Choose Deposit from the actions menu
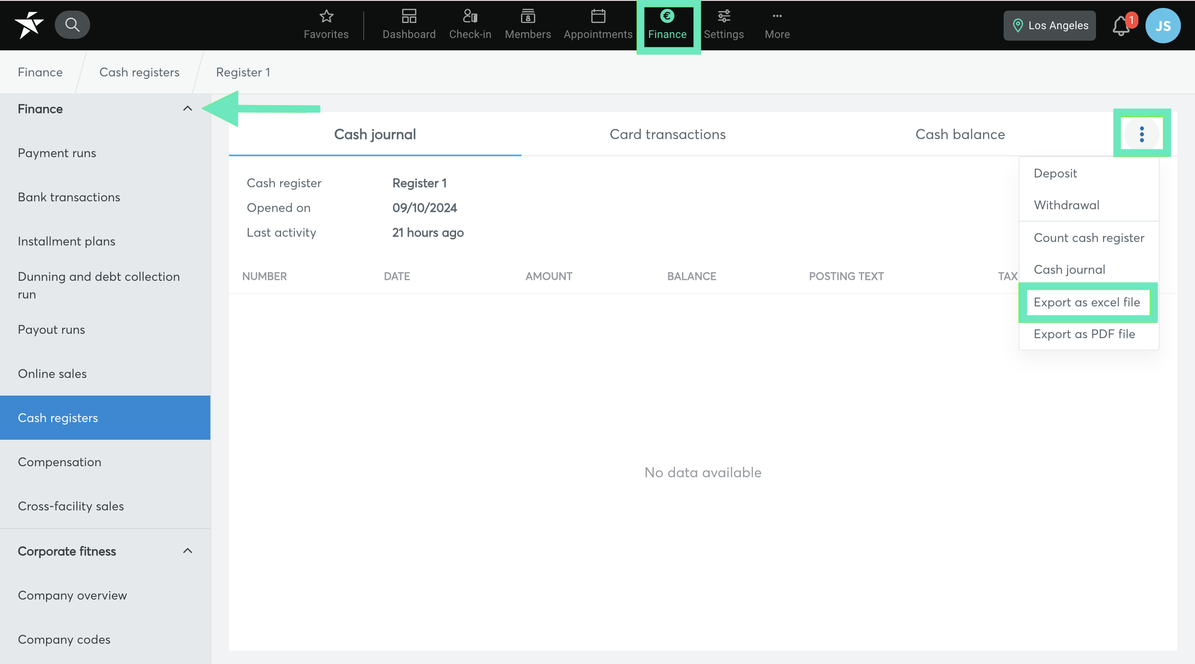 click(x=1089, y=174)
